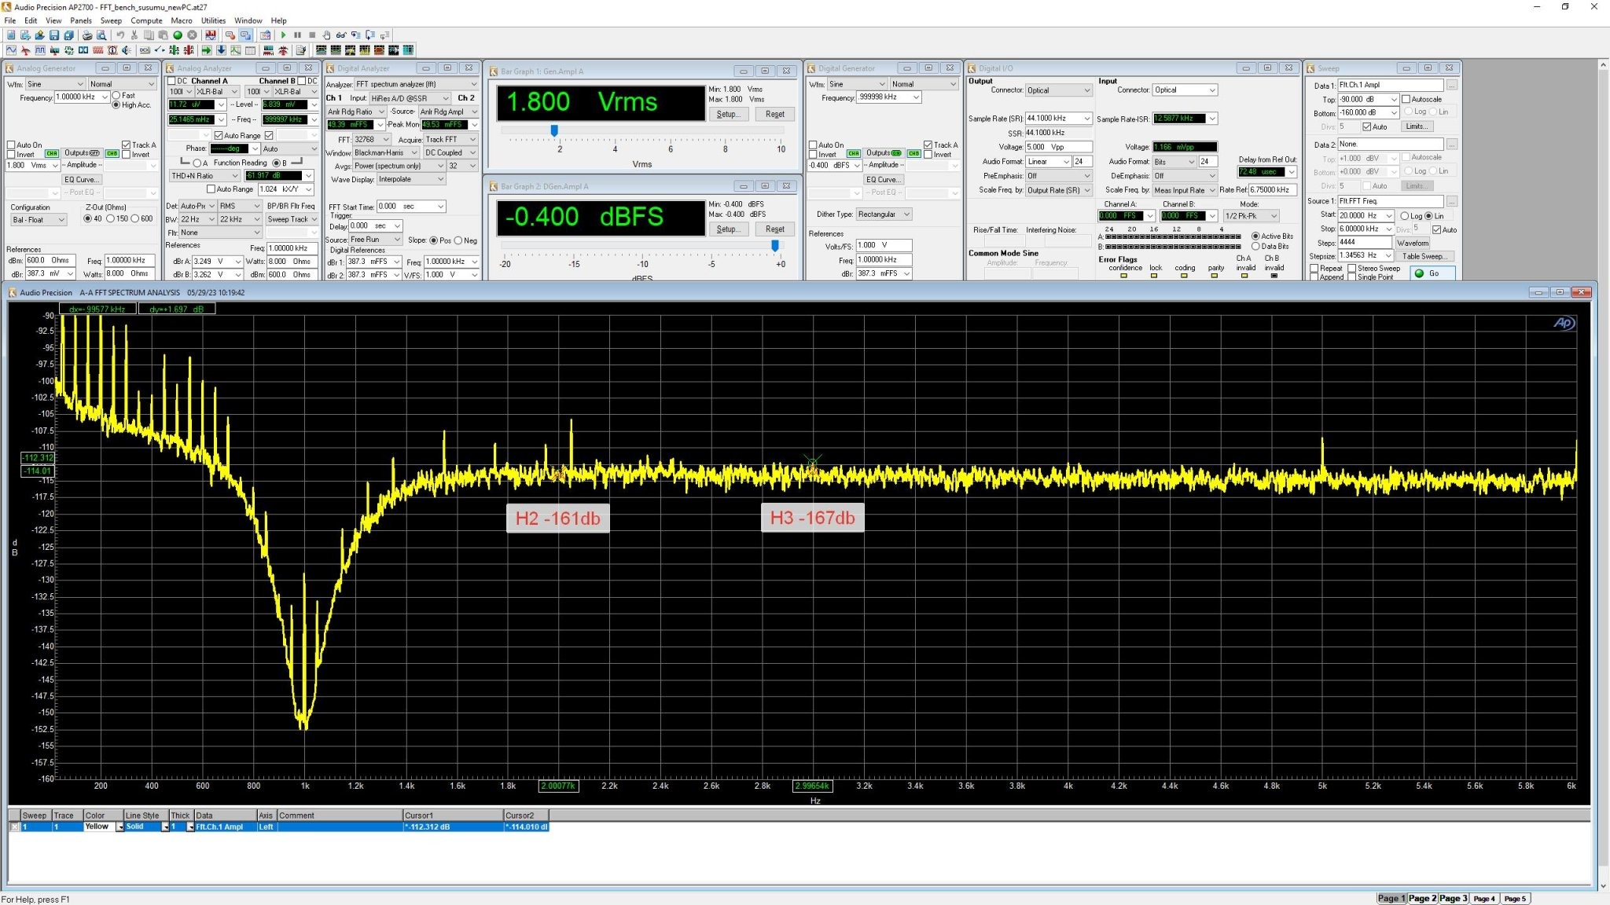Select Fast option in Analog Generator
The width and height of the screenshot is (1610, 905).
pos(116,95)
